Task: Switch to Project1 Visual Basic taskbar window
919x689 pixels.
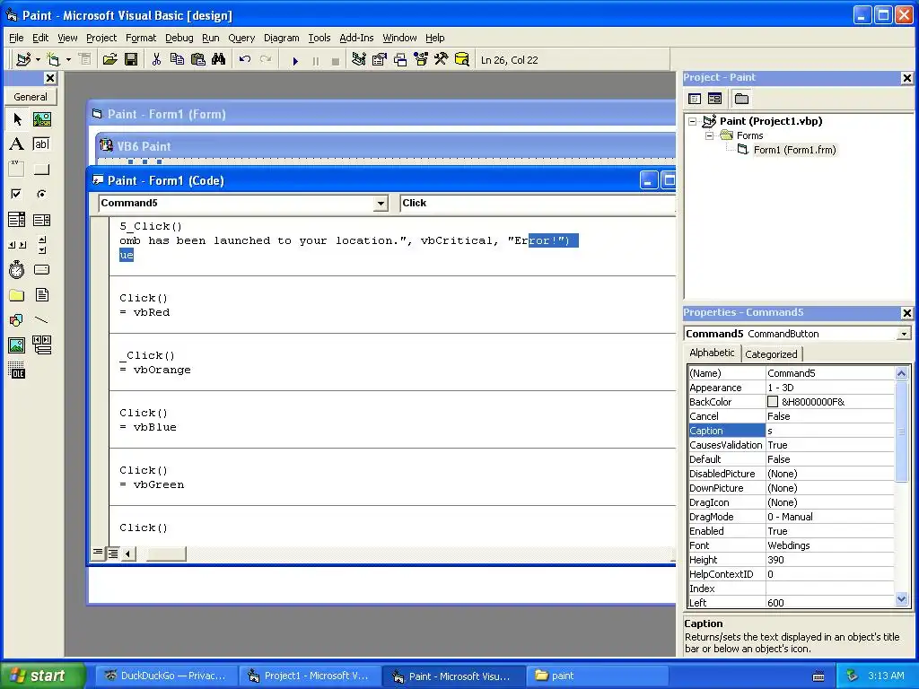Action: (309, 676)
